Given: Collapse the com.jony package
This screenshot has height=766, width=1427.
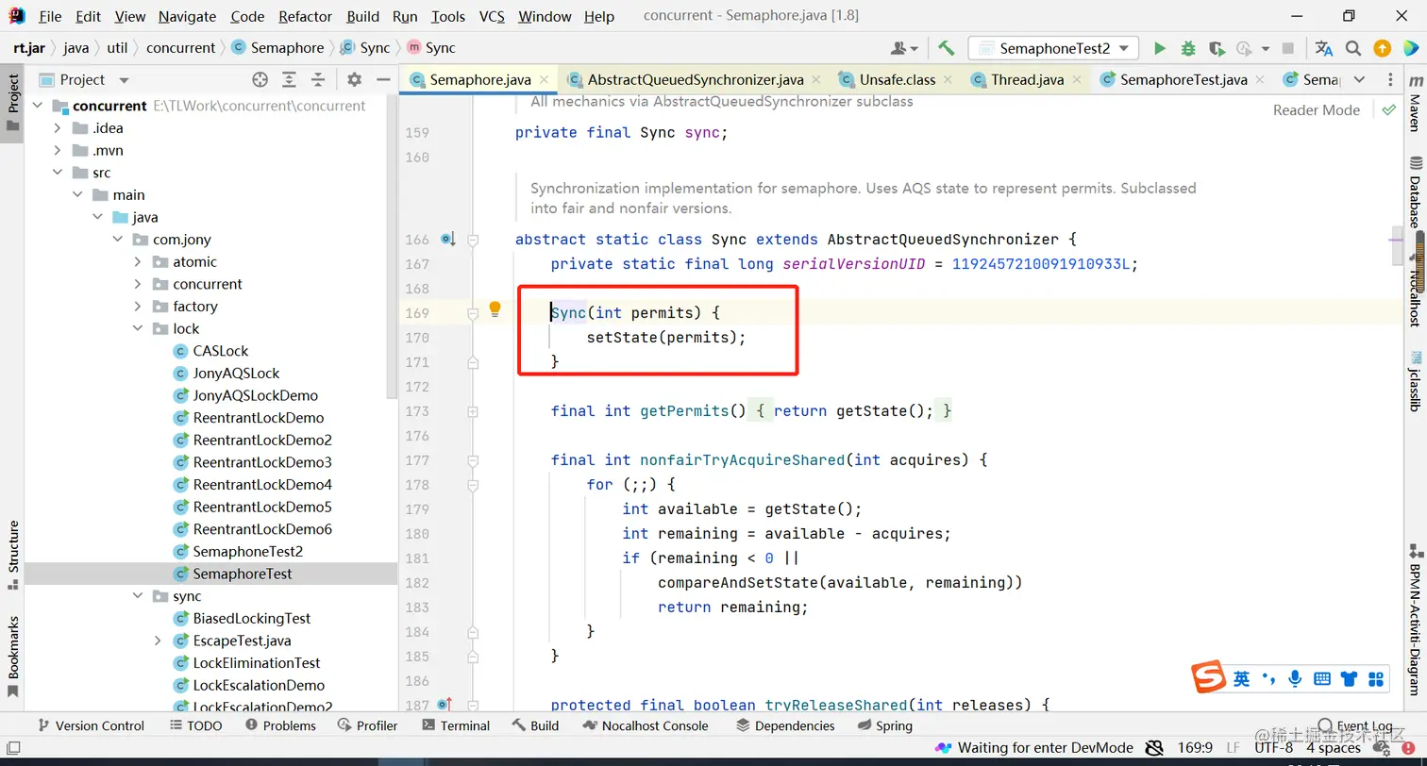Looking at the screenshot, I should point(117,240).
